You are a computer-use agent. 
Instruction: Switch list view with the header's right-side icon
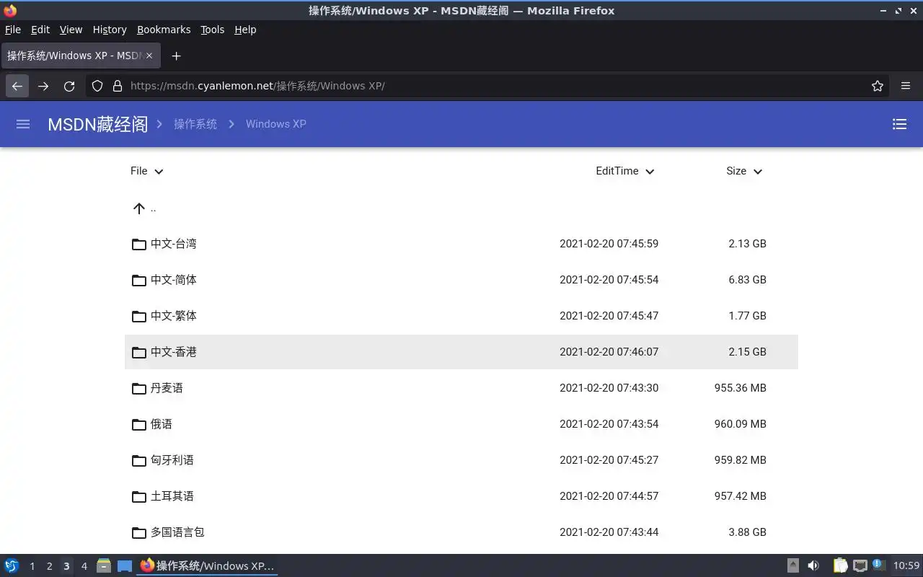(899, 124)
